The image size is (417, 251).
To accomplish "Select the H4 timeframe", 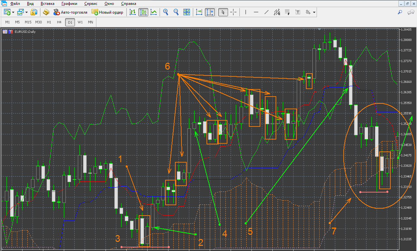I will click(59, 22).
